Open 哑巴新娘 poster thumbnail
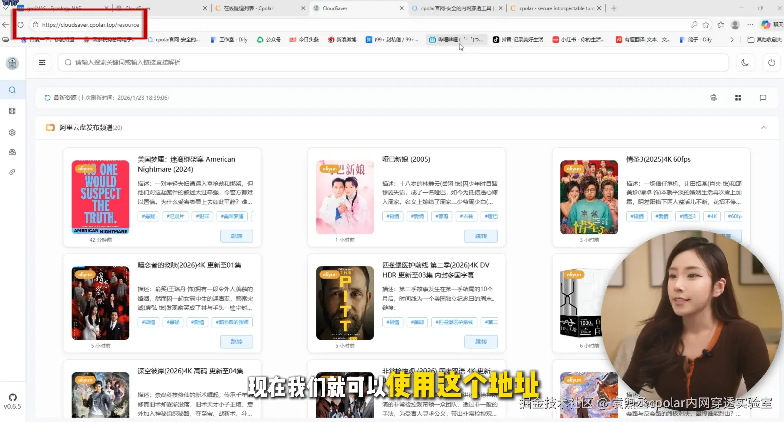The height and width of the screenshot is (422, 784). [345, 197]
